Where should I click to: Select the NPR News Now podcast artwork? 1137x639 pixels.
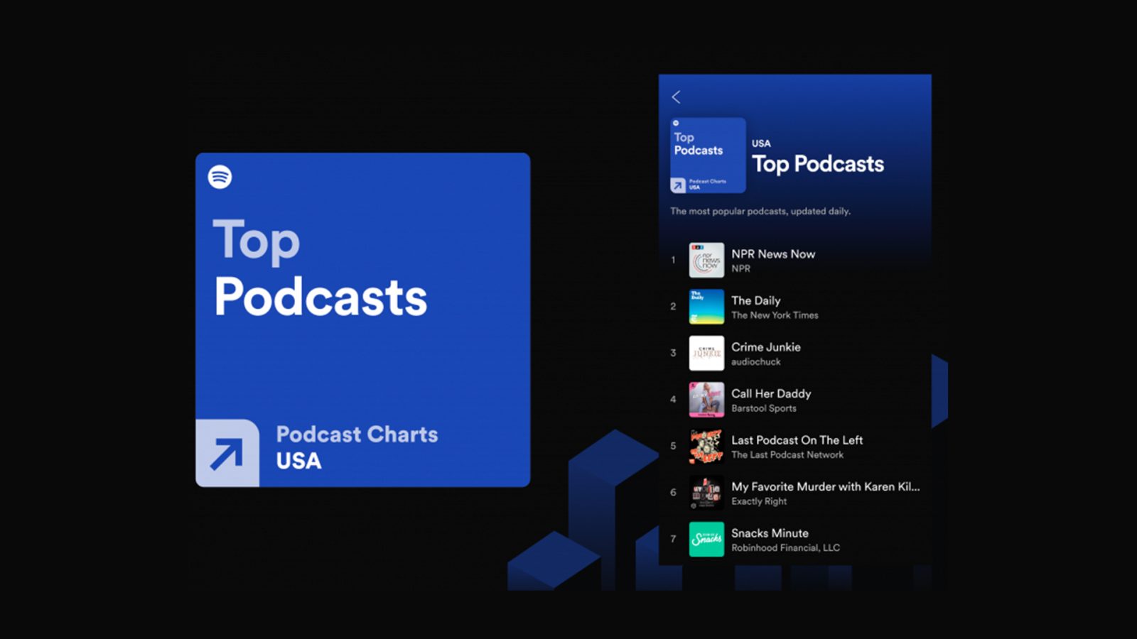tap(706, 260)
